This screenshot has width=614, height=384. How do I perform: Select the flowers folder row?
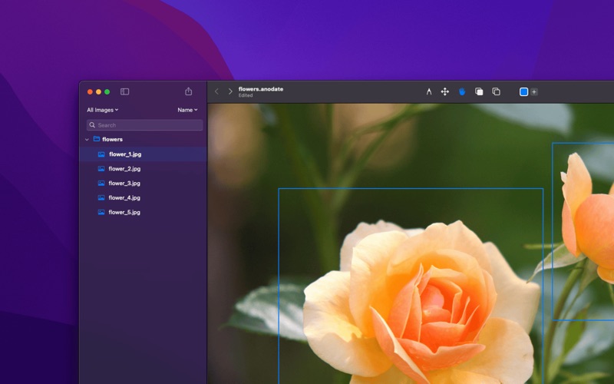144,139
